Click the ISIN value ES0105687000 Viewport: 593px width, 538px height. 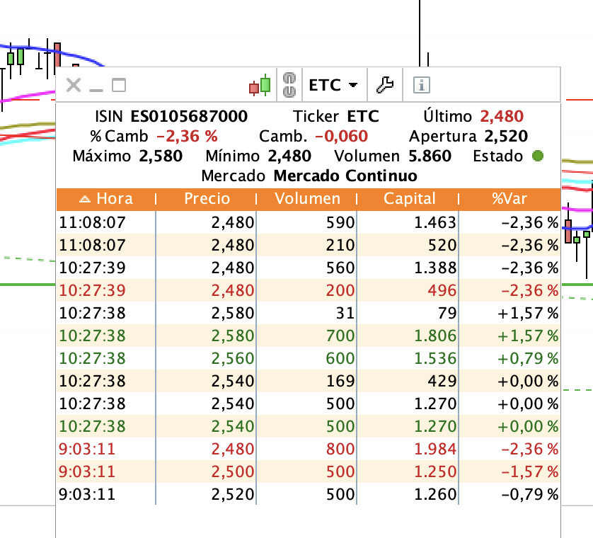tap(189, 117)
